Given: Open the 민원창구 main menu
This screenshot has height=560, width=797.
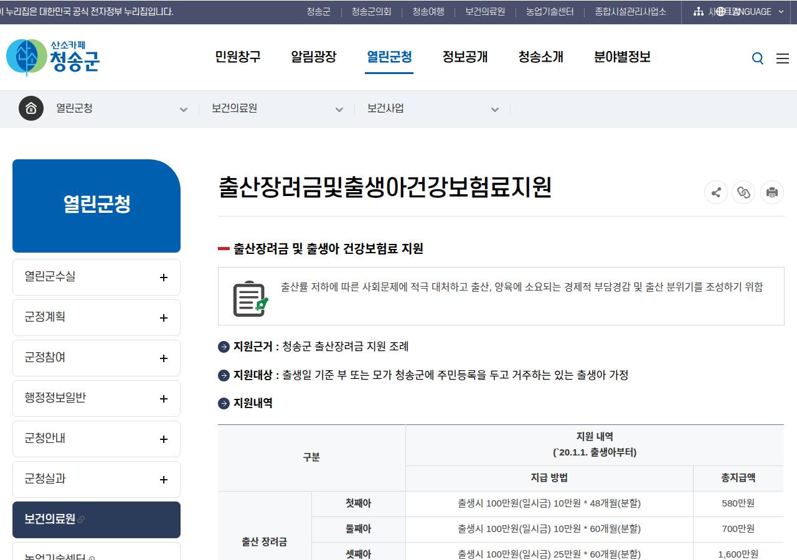Looking at the screenshot, I should click(x=238, y=57).
